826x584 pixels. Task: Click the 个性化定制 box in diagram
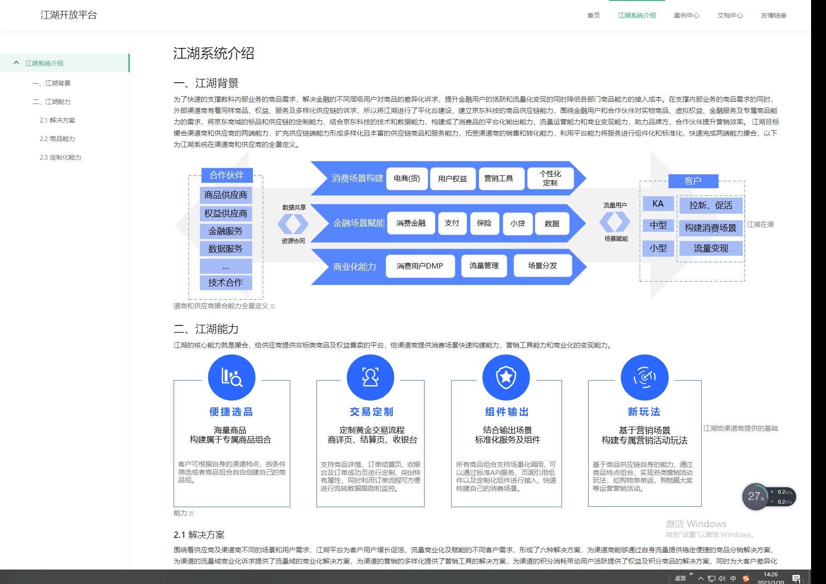coord(550,178)
